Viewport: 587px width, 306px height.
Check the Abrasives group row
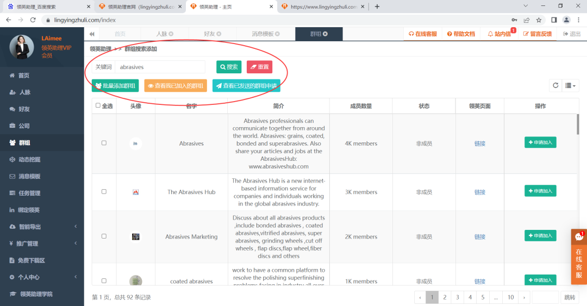click(104, 143)
